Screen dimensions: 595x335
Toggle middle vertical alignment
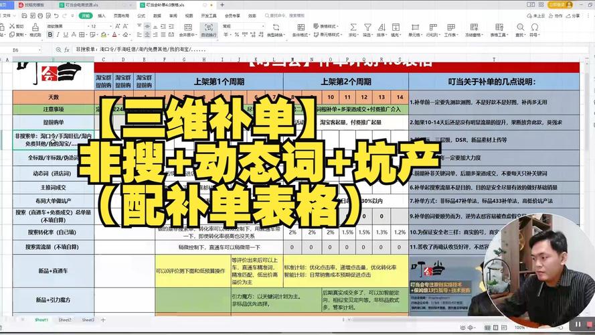[147, 26]
